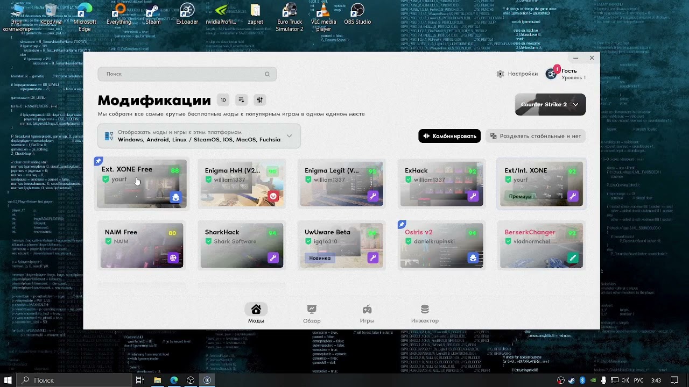Click the pin badge on Ext. XONE Free

[99, 161]
